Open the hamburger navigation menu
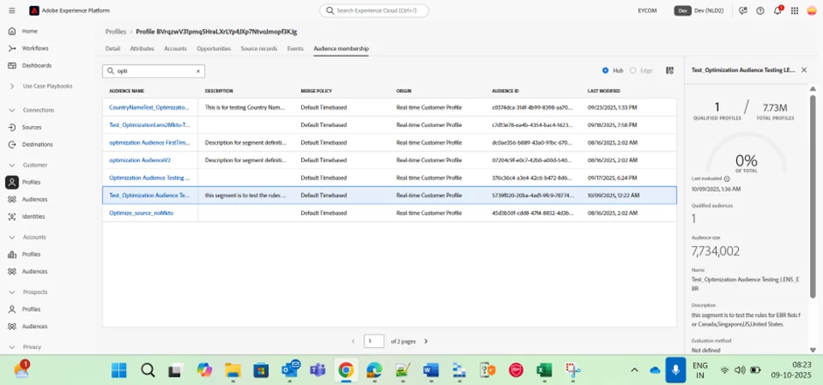 point(12,10)
